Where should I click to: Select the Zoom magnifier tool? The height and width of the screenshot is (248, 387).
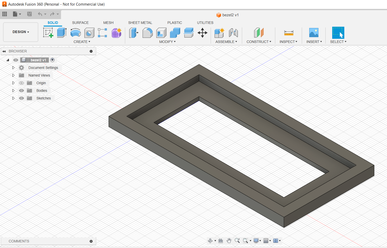coord(237,241)
